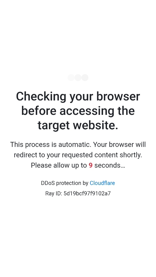Click the "Ray ID:" label
The width and height of the screenshot is (156, 277).
54,193
